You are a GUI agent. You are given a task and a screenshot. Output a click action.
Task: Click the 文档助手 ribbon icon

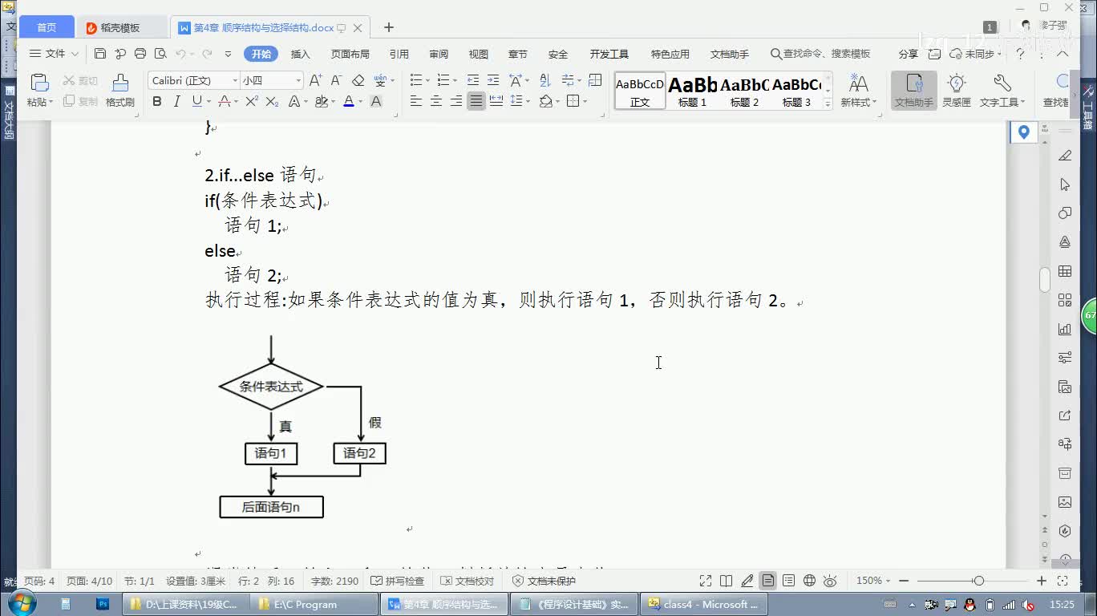click(x=913, y=89)
